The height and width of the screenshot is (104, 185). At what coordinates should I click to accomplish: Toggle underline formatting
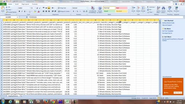coord(25,11)
